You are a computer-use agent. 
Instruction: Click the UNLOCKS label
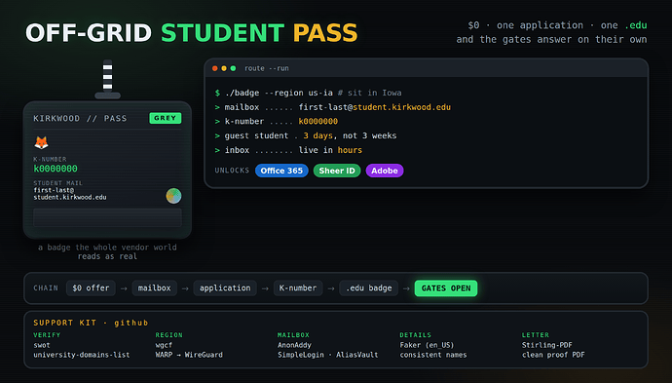[x=232, y=171]
